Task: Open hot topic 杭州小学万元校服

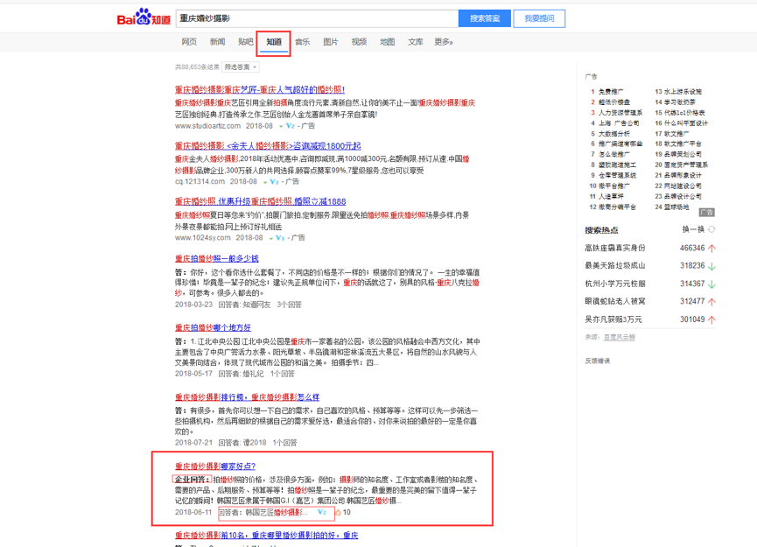Action: [x=614, y=284]
